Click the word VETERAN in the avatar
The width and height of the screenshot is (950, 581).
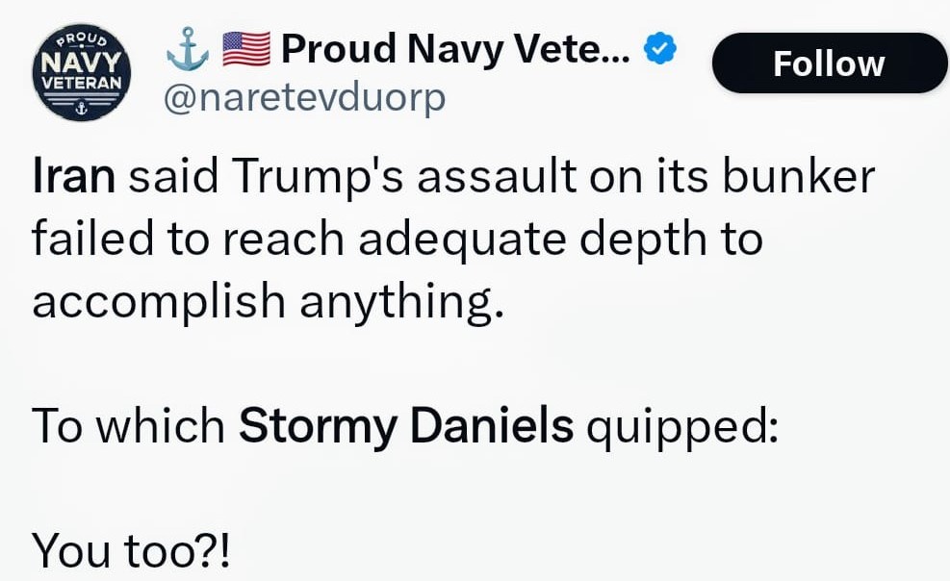point(80,84)
